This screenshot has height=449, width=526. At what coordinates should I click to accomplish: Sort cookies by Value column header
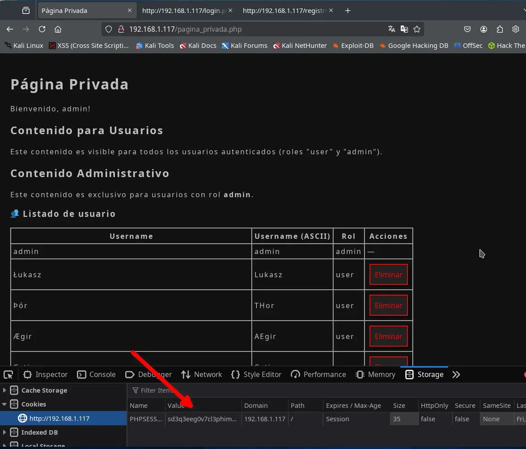[203, 406]
